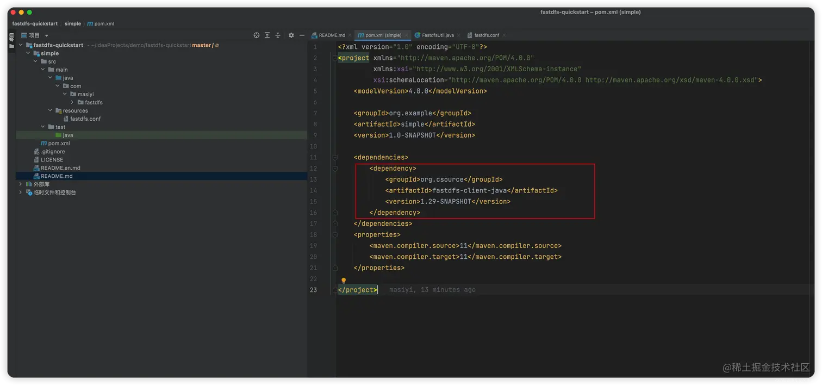Collapse the resources folder
This screenshot has height=385, width=822.
[x=51, y=110]
